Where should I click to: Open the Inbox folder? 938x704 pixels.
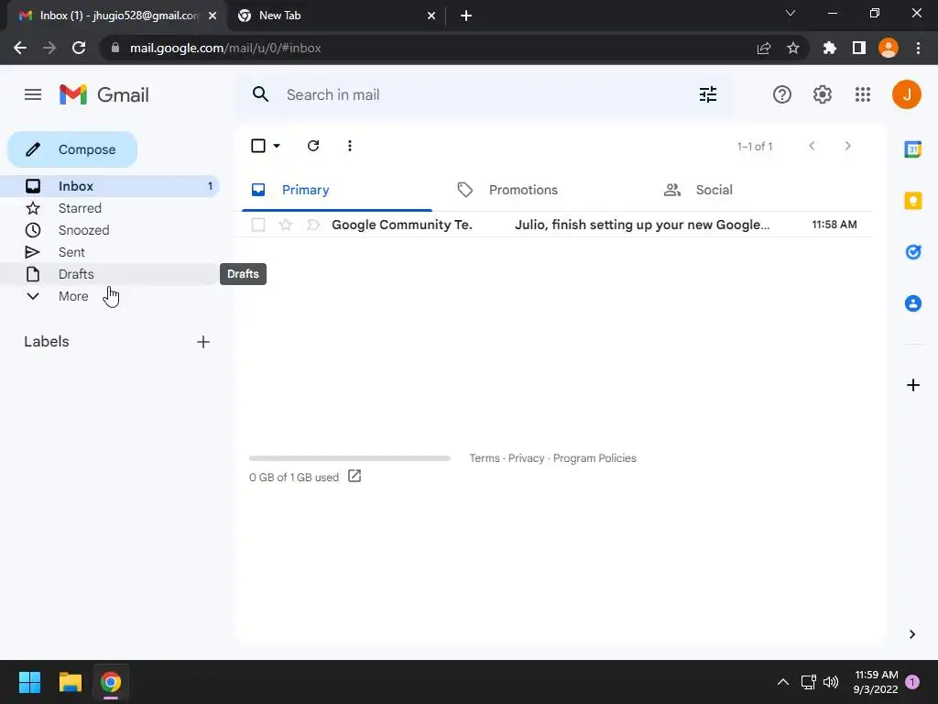[110, 186]
